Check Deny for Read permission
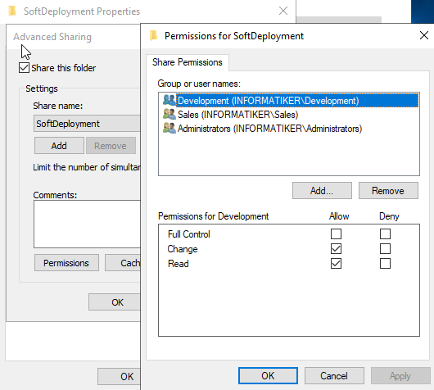434x390 pixels. [x=385, y=264]
